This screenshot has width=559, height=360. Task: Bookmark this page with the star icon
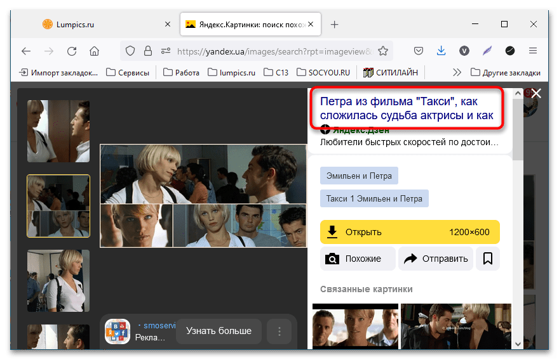(384, 51)
